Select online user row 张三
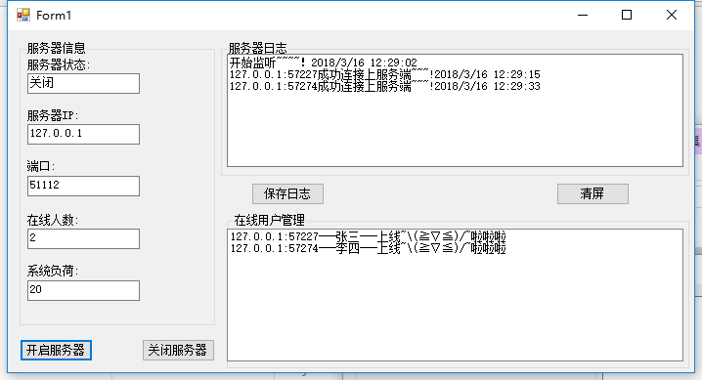 (x=368, y=236)
